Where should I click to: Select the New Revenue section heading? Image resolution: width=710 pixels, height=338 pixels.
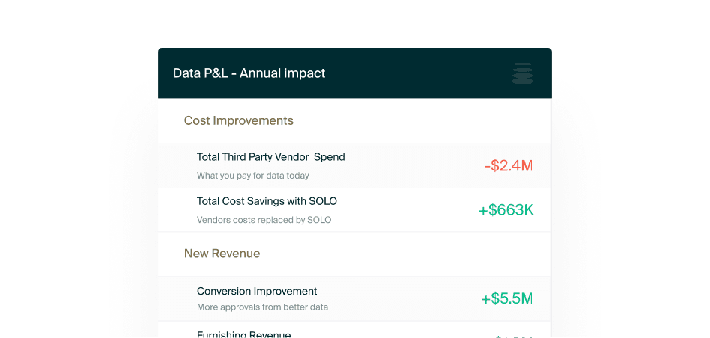coord(222,254)
